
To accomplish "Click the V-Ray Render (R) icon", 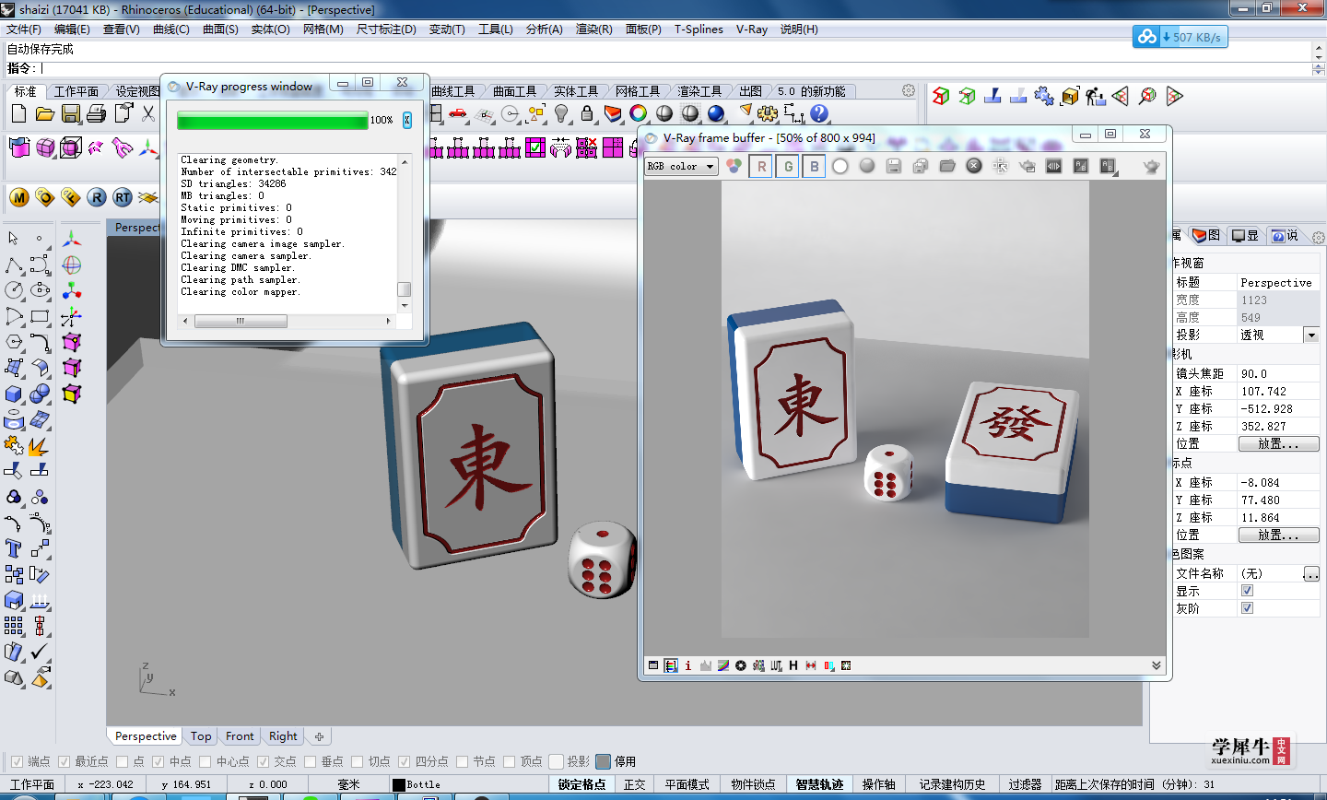I will click(97, 197).
